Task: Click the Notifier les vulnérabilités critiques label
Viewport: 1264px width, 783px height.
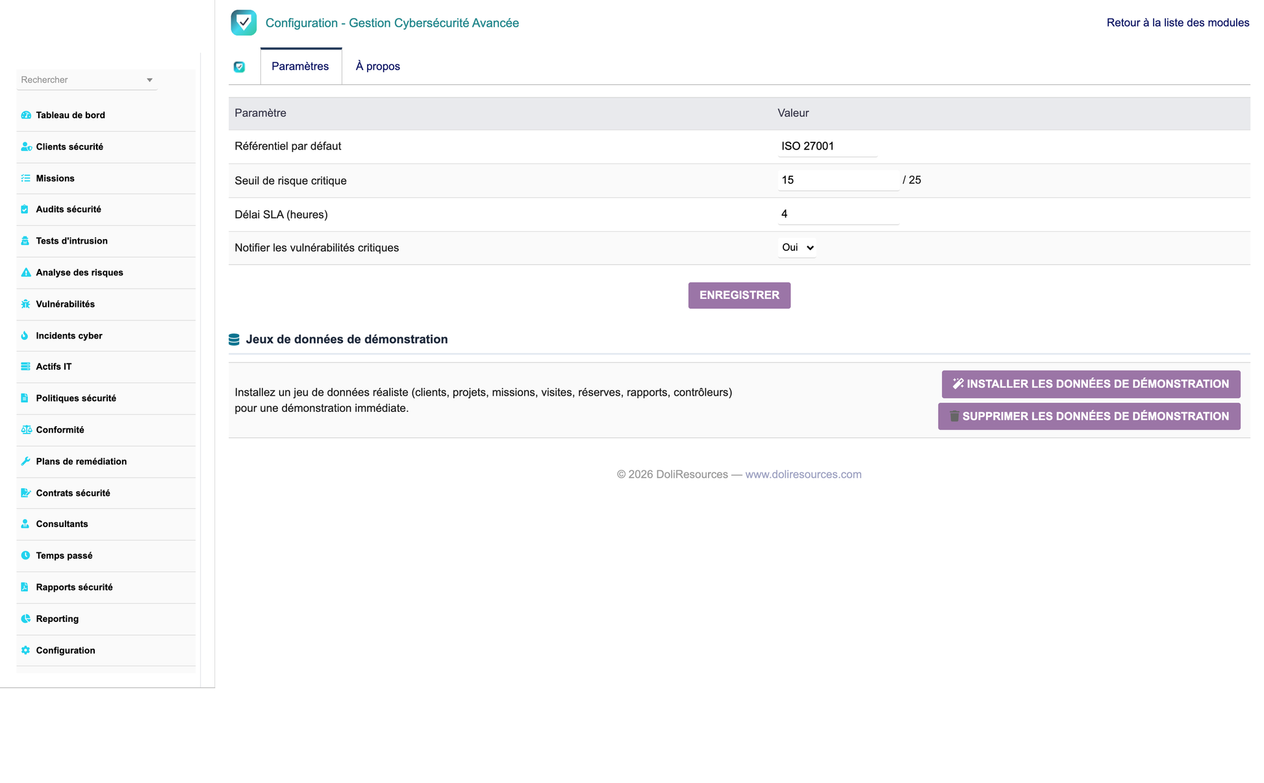Action: click(x=316, y=248)
